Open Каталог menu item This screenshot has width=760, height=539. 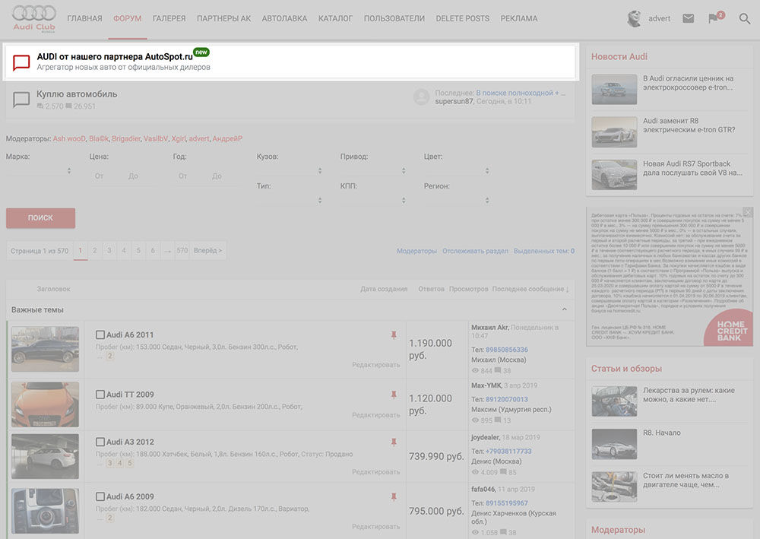335,18
